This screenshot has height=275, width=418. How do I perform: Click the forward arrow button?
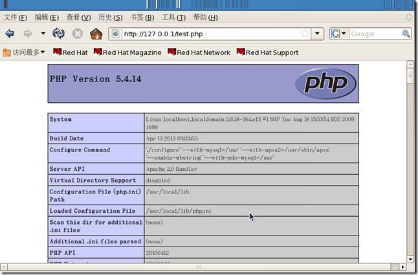[27, 34]
